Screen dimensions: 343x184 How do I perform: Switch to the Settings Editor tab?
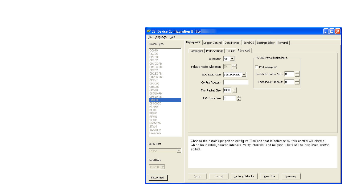[266, 43]
